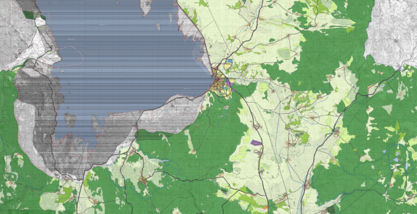Select the dark green striped block on the southern lakeshore
This screenshot has width=417, height=214.
coord(149,135)
